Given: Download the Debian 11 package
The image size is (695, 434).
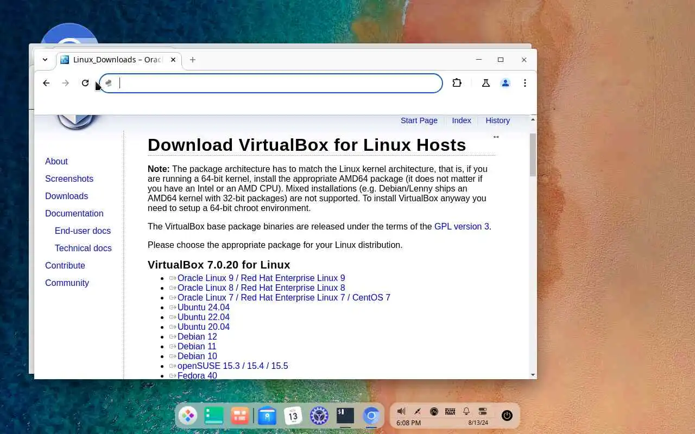Looking at the screenshot, I should point(197,346).
